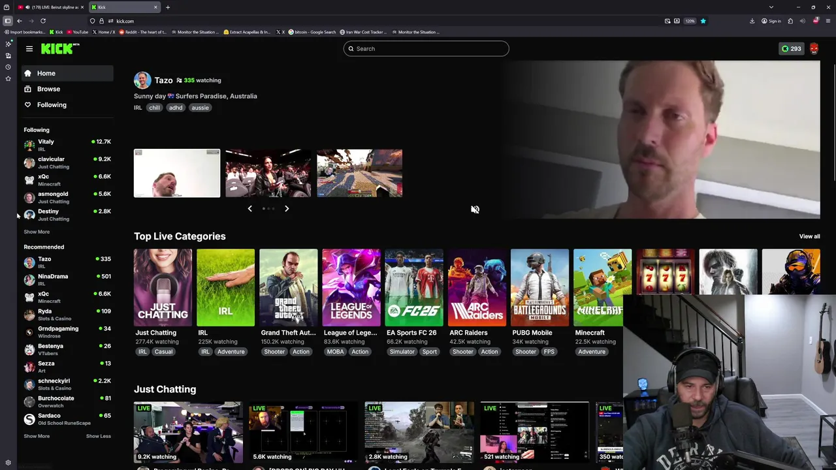Open Reddit bookmark in bookmarks bar
This screenshot has width=836, height=470.
coord(143,32)
